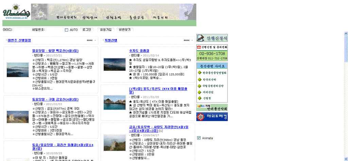Click the green diamond beside 지리산길
348x161 pixels.
pos(199,92)
